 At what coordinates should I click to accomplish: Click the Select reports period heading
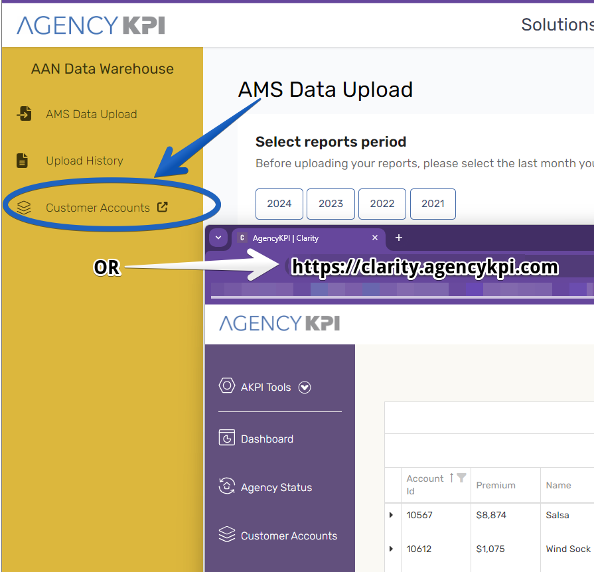click(x=331, y=142)
